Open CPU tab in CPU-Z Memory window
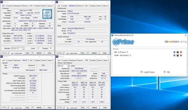Viewport: 188px width, 110px height. point(4,60)
